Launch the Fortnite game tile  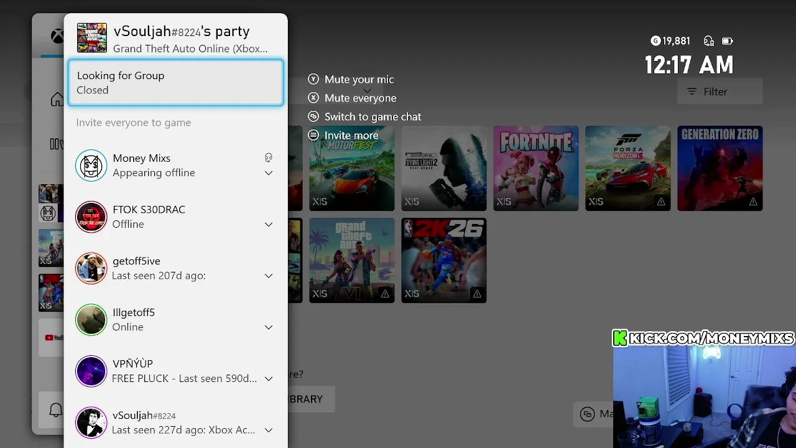point(535,168)
